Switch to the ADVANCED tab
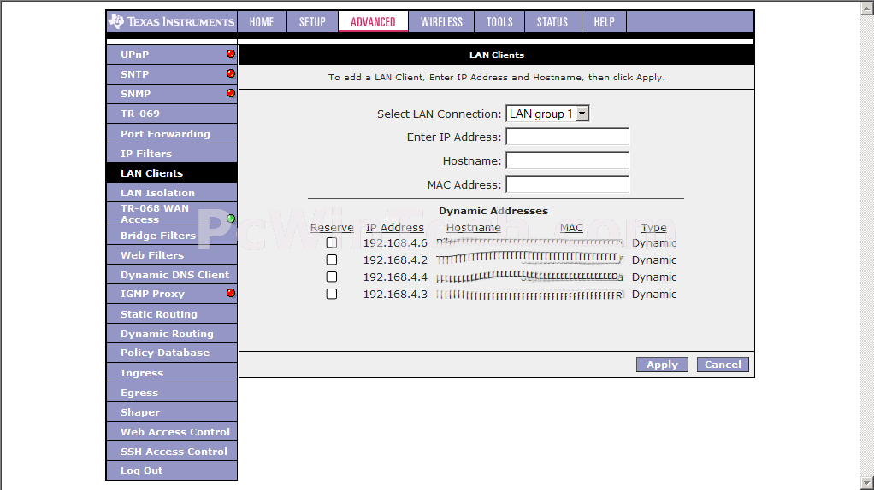874x490 pixels. click(373, 21)
